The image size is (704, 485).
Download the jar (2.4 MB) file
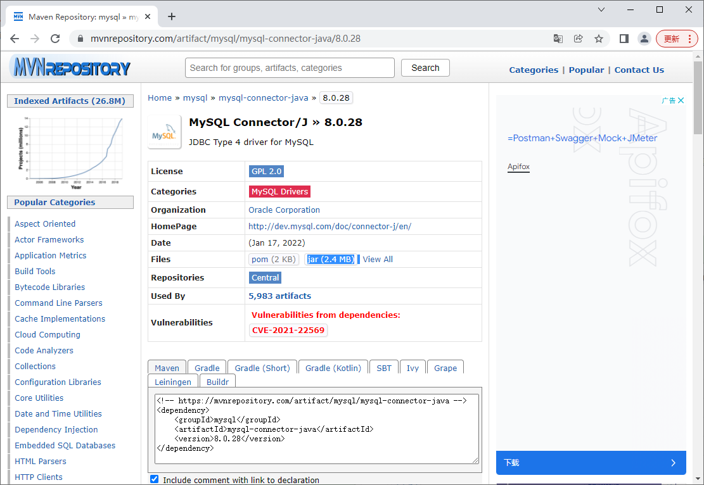point(331,260)
